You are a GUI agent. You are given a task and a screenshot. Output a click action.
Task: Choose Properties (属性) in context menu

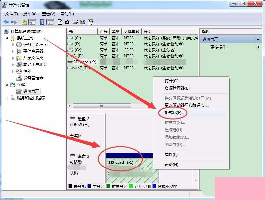191,155
